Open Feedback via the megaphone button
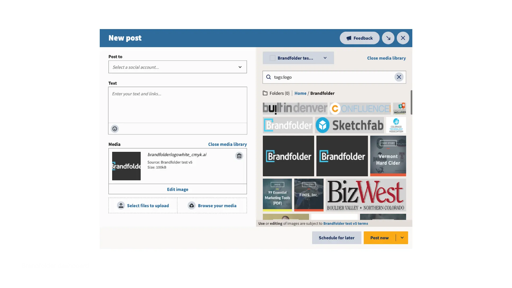The width and height of the screenshot is (512, 288). [359, 38]
